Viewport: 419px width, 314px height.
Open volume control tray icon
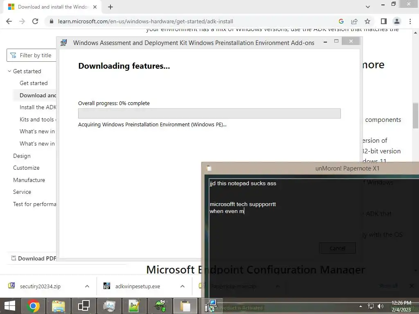click(x=380, y=306)
